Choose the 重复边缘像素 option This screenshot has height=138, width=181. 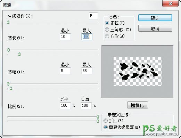pos(106,127)
